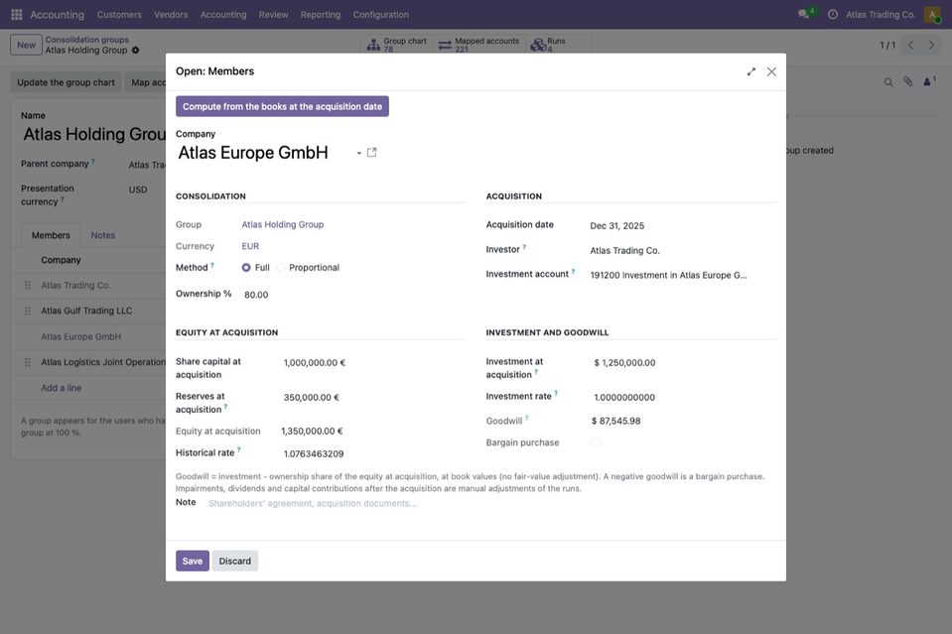Viewport: 952px width, 634px height.
Task: Open the Vendors menu
Action: coord(171,15)
